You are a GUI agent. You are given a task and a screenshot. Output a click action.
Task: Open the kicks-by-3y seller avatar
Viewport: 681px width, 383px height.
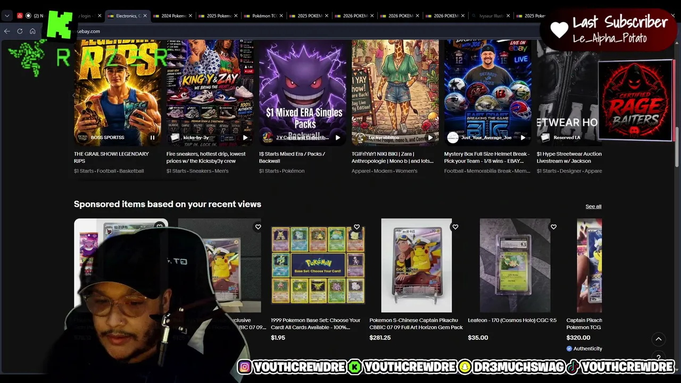coord(175,137)
